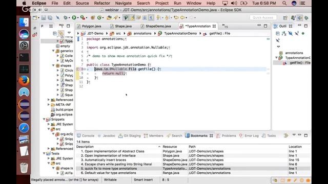Collapse the Snippets project node
This screenshot has height=184, width=328.
[x=44, y=119]
